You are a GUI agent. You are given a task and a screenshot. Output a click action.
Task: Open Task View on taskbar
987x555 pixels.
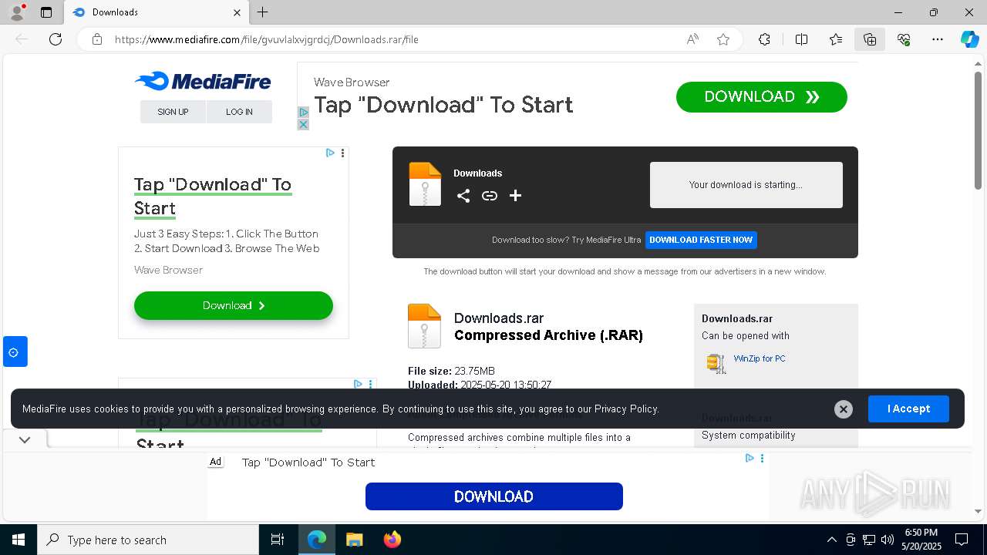coord(278,540)
